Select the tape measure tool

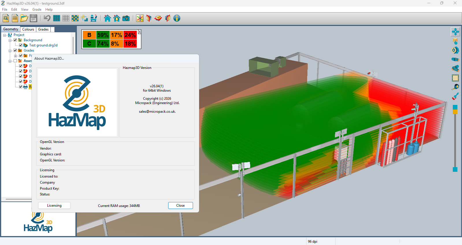coord(455,87)
